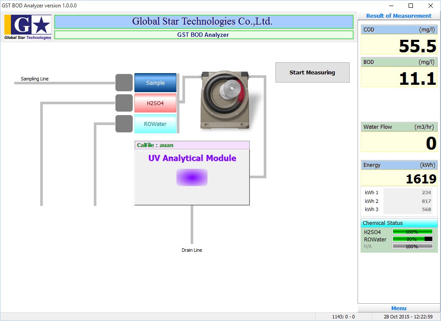Screen dimensions: 441x321
Task: Click the purple UV lamp indicator
Action: tap(192, 177)
